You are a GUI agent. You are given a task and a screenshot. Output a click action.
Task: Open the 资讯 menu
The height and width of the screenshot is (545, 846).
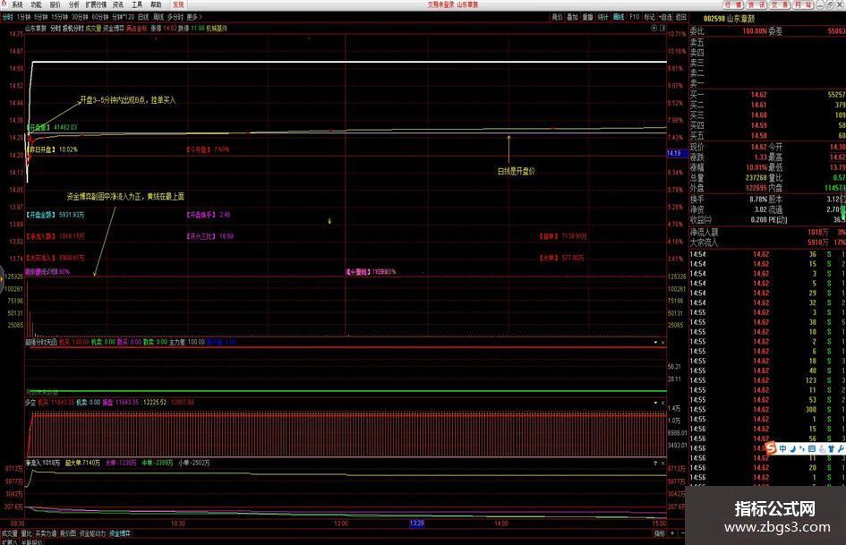[118, 4]
